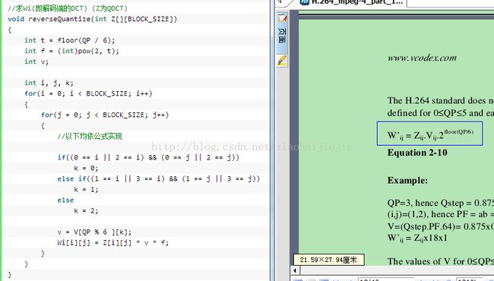Click the 'for(j = 0; j < BLOCK_SIZE; j++)' line

pyautogui.click(x=105, y=115)
